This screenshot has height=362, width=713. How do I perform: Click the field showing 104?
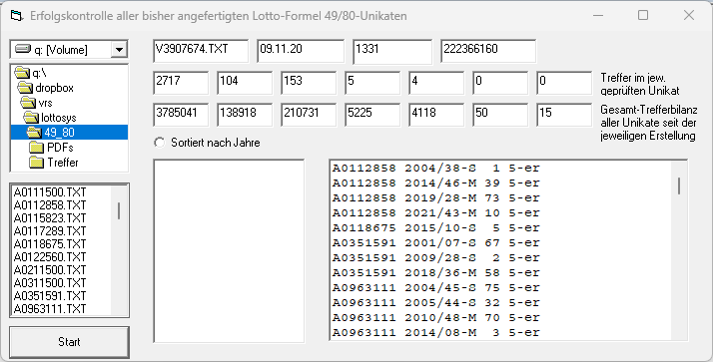tap(245, 83)
